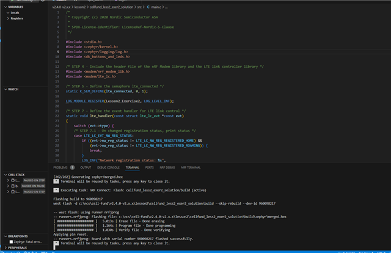Click the problems count badge
The image size is (391, 253).
click(x=72, y=167)
